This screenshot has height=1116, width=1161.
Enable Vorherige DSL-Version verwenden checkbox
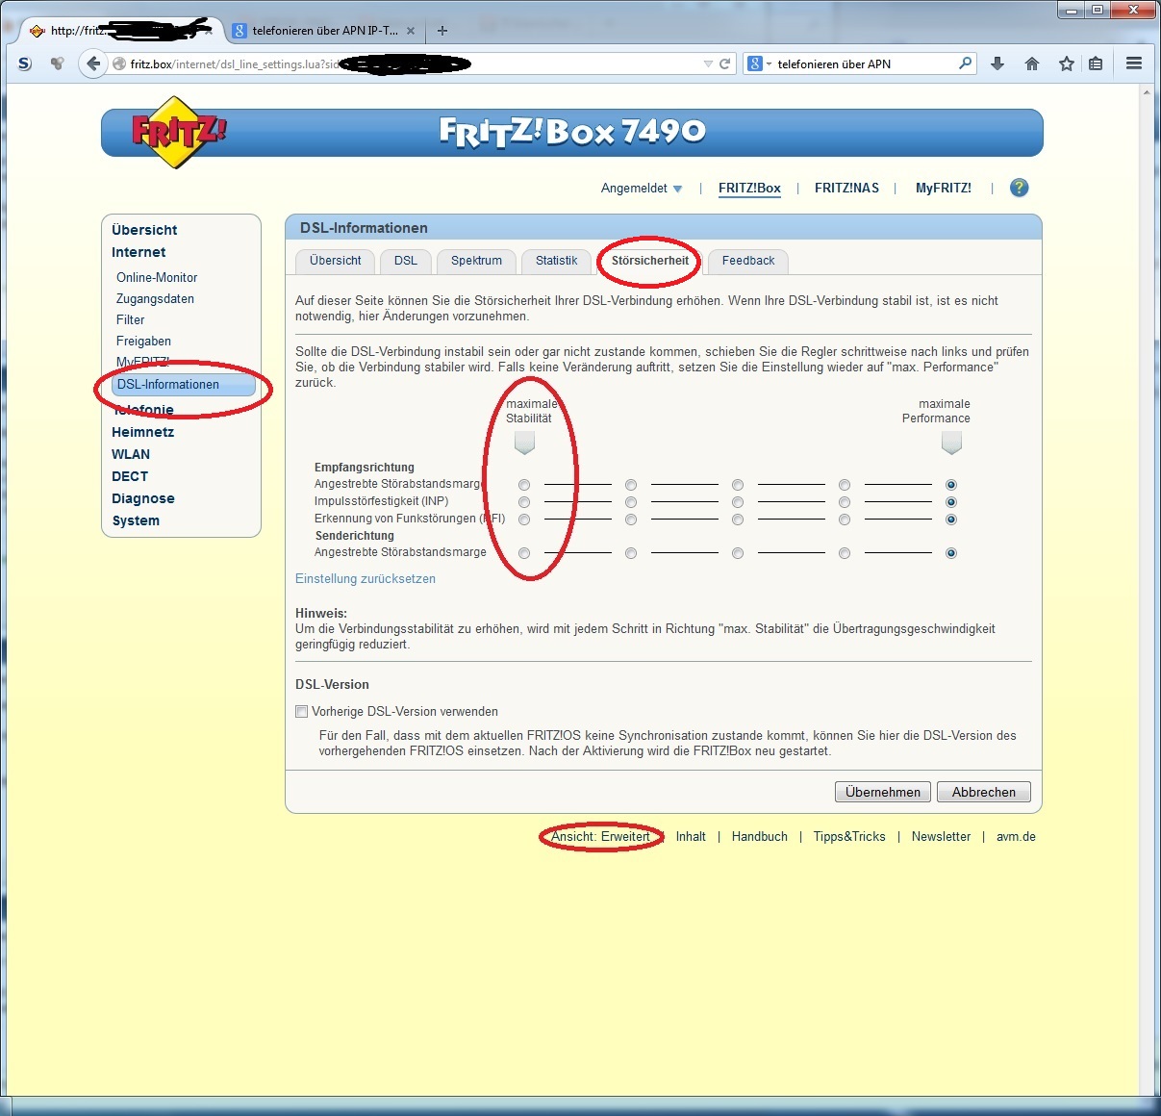tap(302, 712)
